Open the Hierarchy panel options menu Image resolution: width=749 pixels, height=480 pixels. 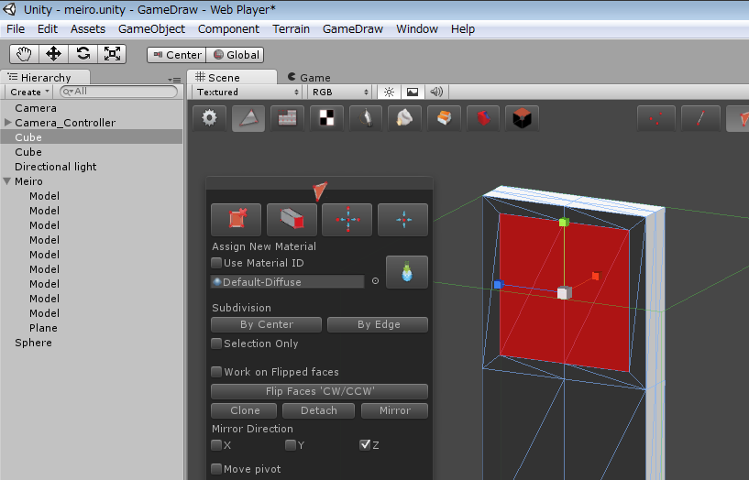[x=174, y=80]
